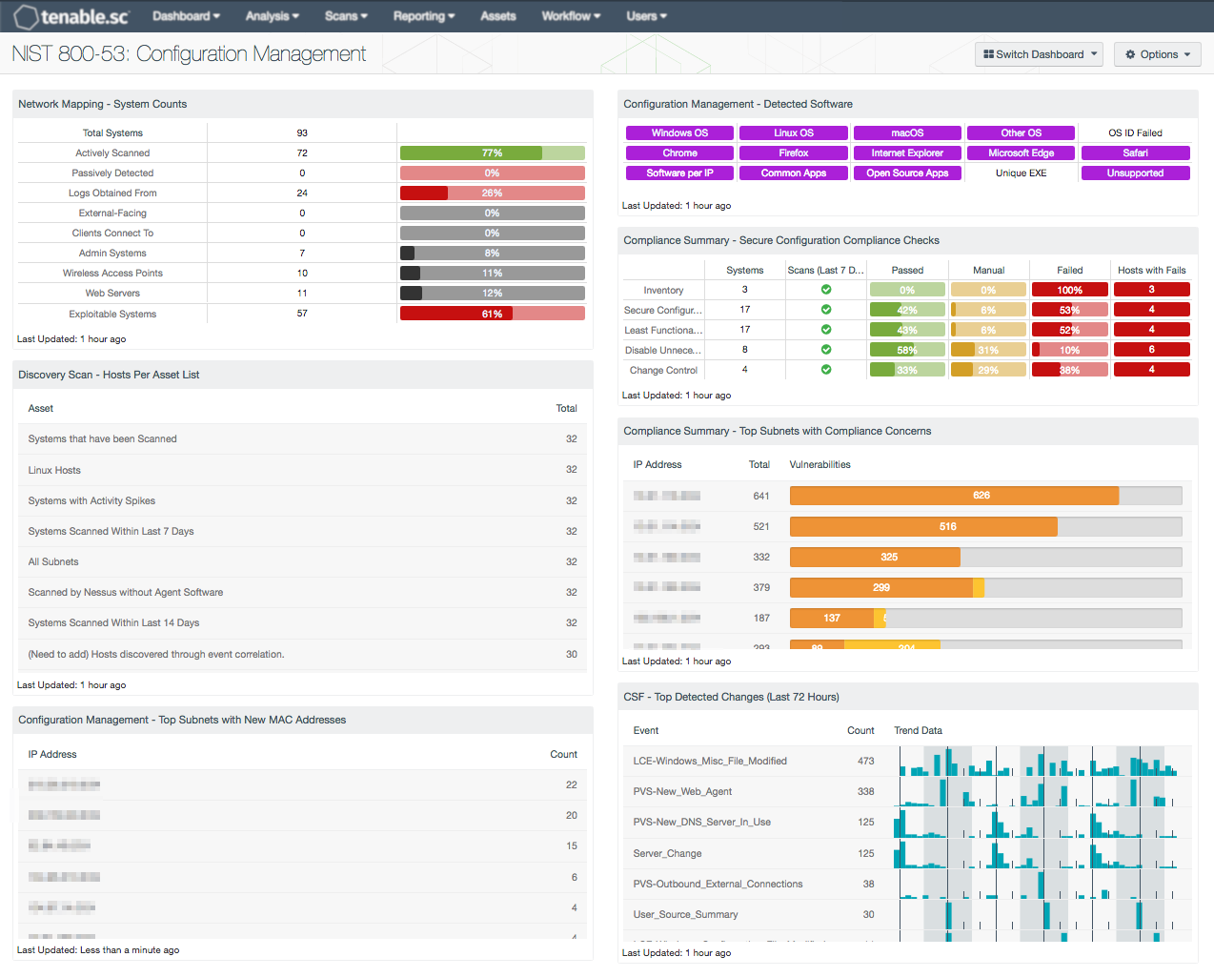Click the Internet Explorer indicator
This screenshot has width=1214, height=977.
907,153
